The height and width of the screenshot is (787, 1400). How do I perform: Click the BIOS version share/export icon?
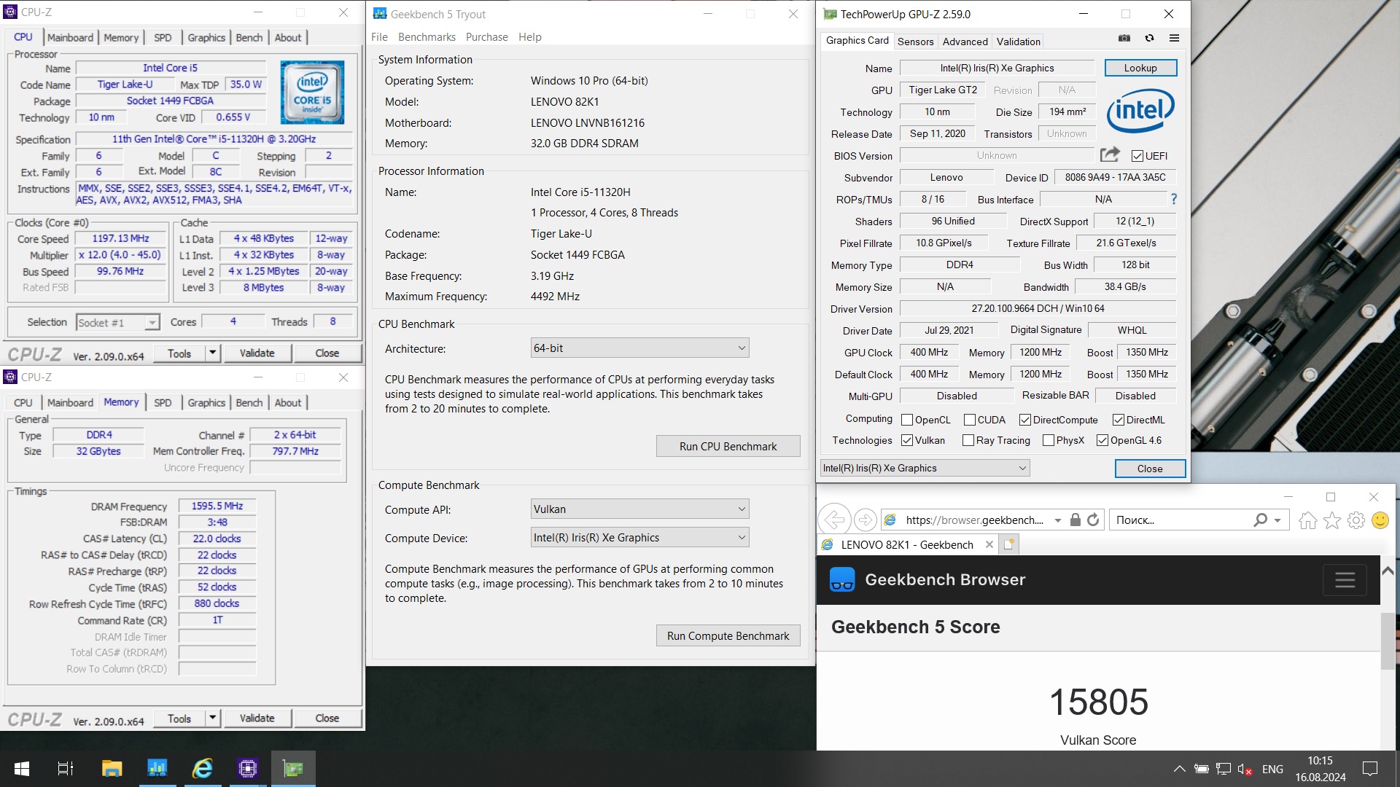[x=1110, y=154]
